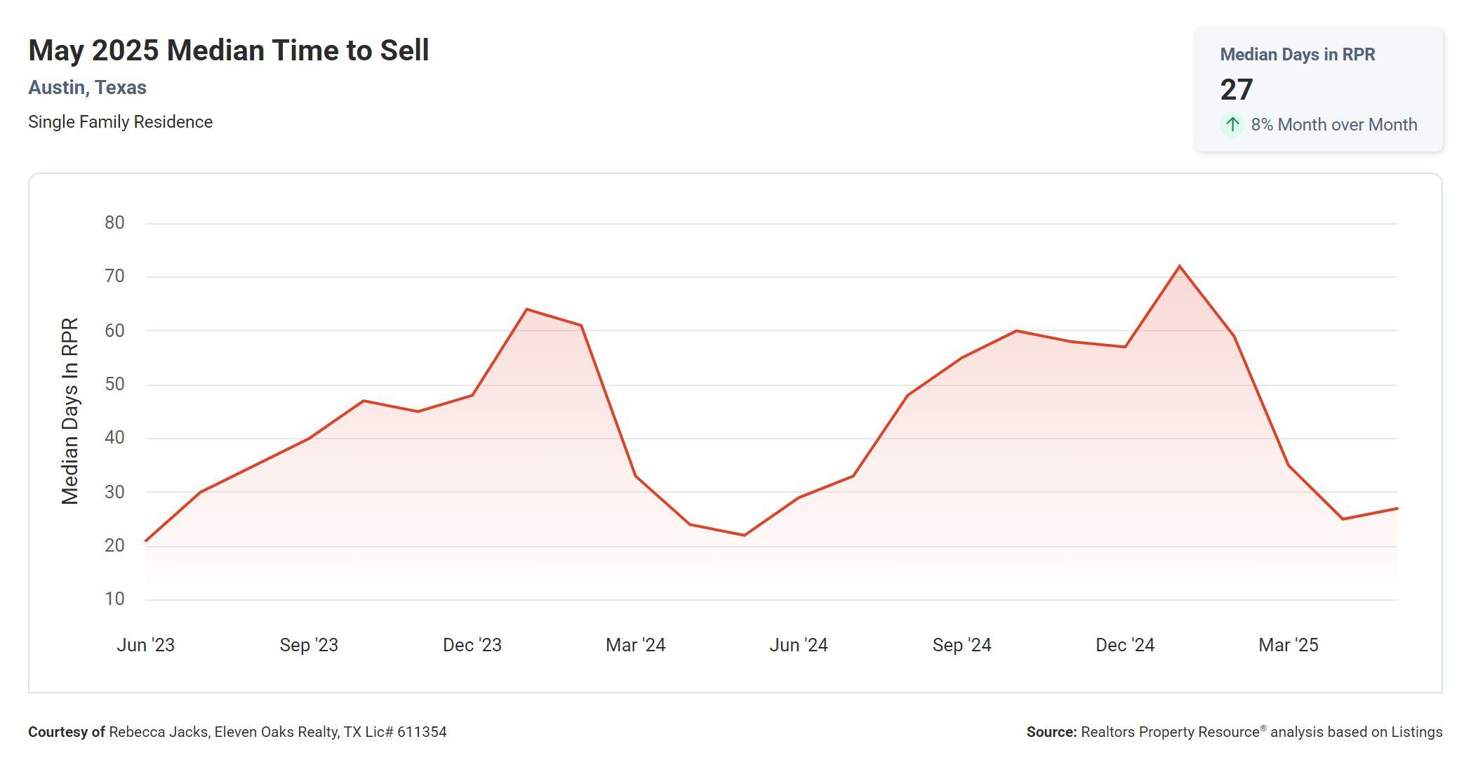
Task: Click the "Median Days in RPR" card heading
Action: click(x=1297, y=55)
